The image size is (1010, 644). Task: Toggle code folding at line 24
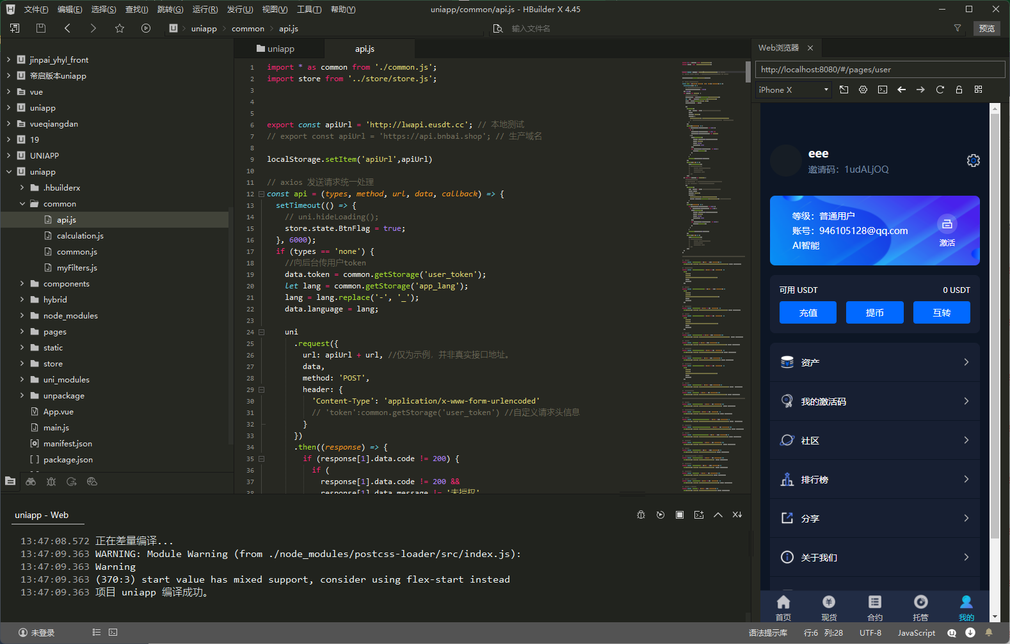coord(261,332)
